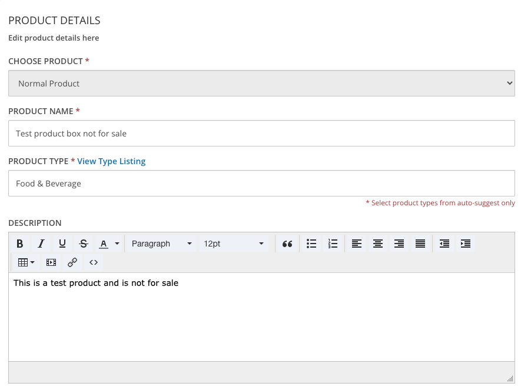Increase indent of the paragraph

tap(466, 244)
